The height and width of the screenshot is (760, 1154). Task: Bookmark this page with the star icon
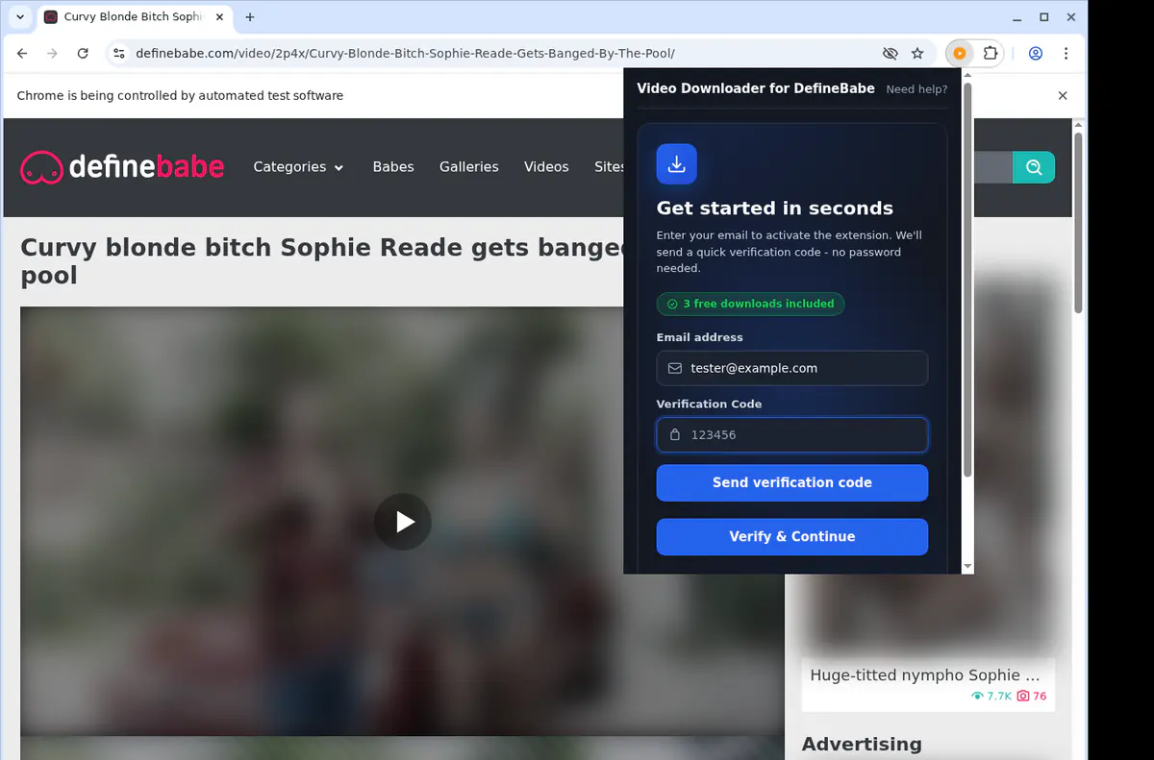pyautogui.click(x=917, y=54)
